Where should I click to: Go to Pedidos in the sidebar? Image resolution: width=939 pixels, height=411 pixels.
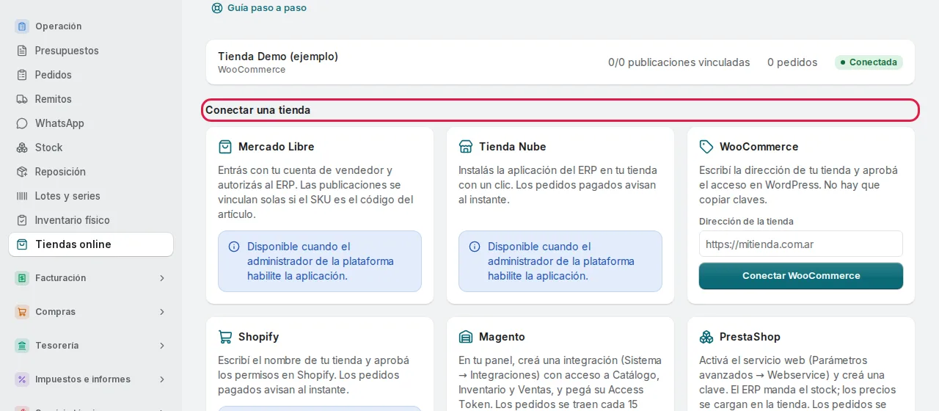pyautogui.click(x=91, y=75)
